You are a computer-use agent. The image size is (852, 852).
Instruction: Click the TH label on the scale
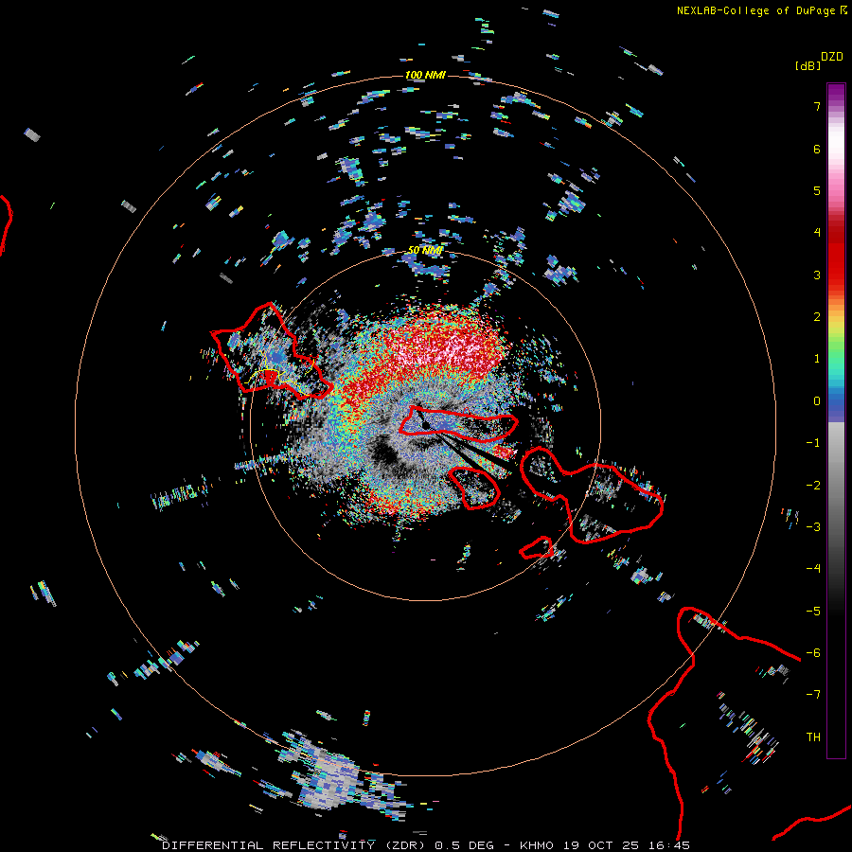(813, 737)
